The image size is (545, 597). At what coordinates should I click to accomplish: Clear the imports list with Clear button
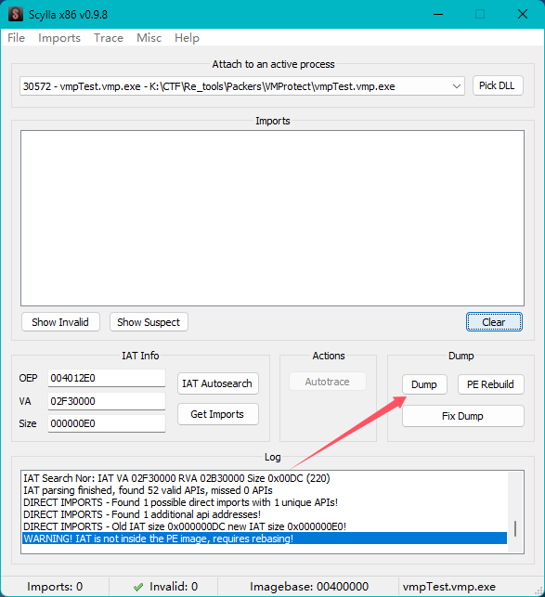pyautogui.click(x=494, y=322)
